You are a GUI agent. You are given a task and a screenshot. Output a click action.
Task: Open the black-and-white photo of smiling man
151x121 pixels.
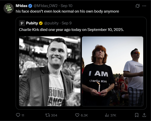[x=50, y=71]
